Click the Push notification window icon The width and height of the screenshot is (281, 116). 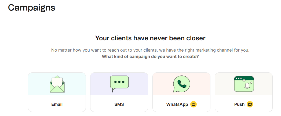click(243, 84)
